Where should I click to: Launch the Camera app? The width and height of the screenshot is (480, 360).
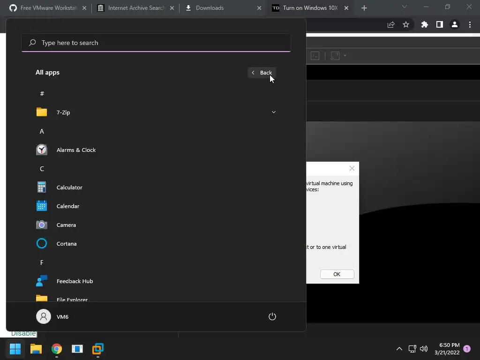click(x=156, y=225)
